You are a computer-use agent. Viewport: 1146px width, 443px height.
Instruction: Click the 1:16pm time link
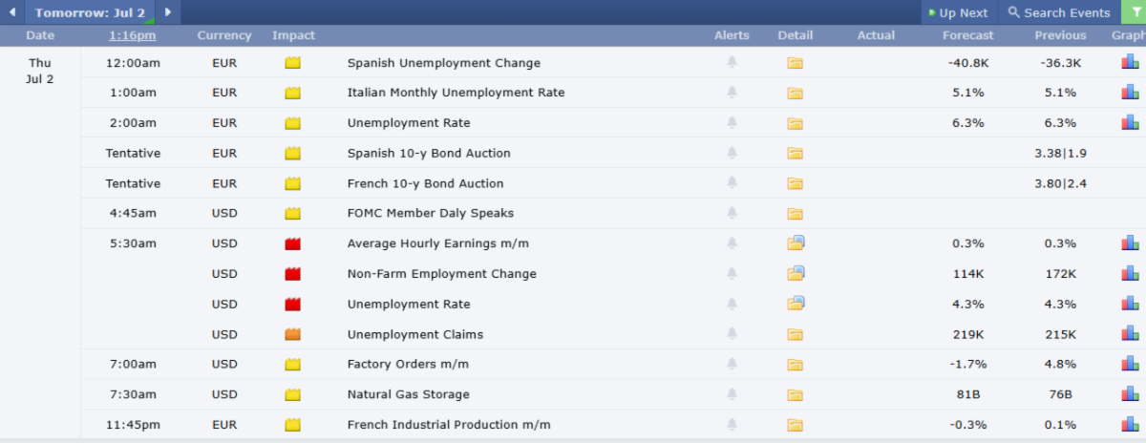click(x=132, y=35)
